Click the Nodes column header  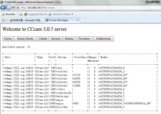click(104, 57)
